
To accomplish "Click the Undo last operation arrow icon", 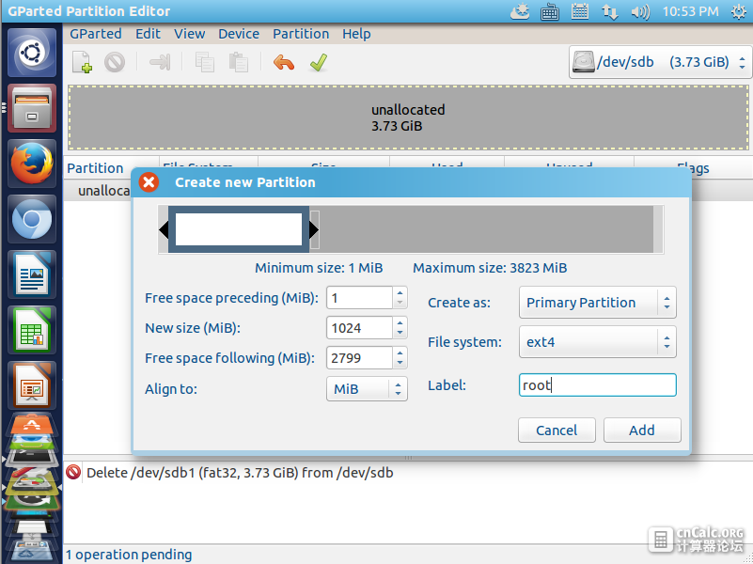I will [283, 62].
